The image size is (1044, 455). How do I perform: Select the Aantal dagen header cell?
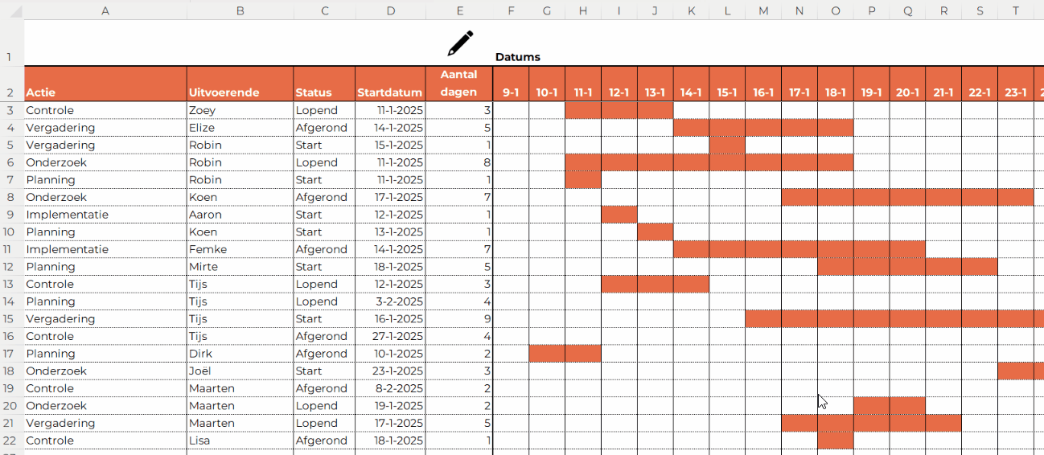pyautogui.click(x=459, y=84)
